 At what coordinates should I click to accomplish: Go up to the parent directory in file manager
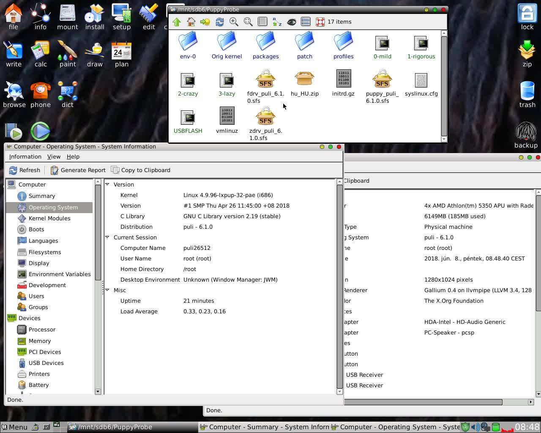[177, 22]
